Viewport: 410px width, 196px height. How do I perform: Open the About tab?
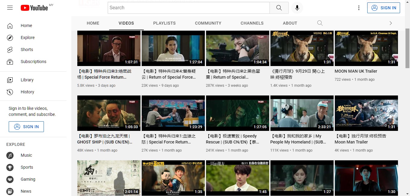[290, 23]
